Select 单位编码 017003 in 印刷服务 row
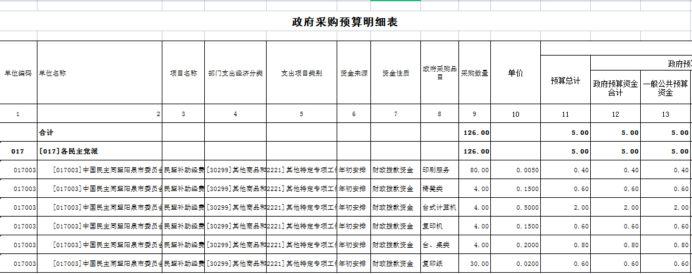The image size is (692, 274). (x=18, y=170)
